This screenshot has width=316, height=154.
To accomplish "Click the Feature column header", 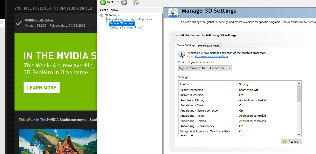I will pos(208,84).
